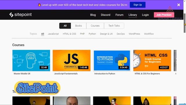Filter topics by Workflow
Viewport: 186px width, 105px height.
(149, 34)
